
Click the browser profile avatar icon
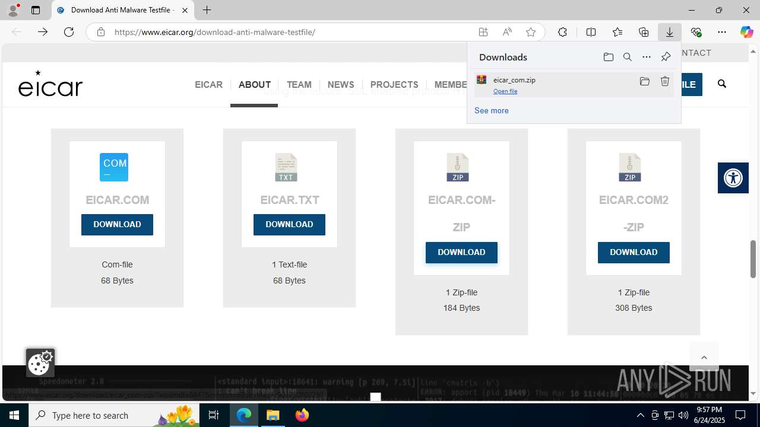(x=13, y=10)
